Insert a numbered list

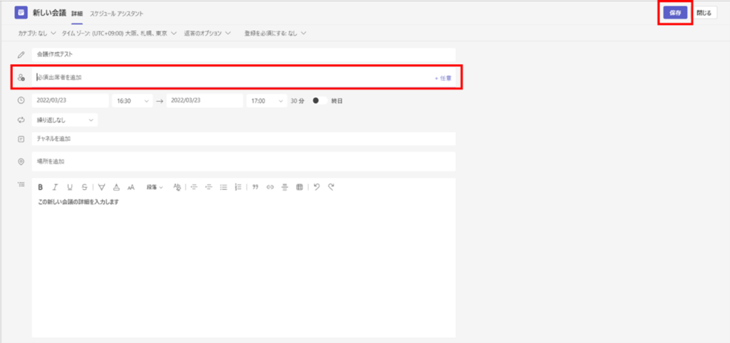coord(238,187)
